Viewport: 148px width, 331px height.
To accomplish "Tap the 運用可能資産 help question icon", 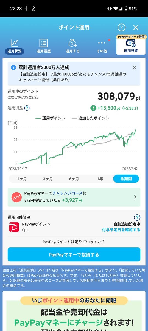I will 137,217.
